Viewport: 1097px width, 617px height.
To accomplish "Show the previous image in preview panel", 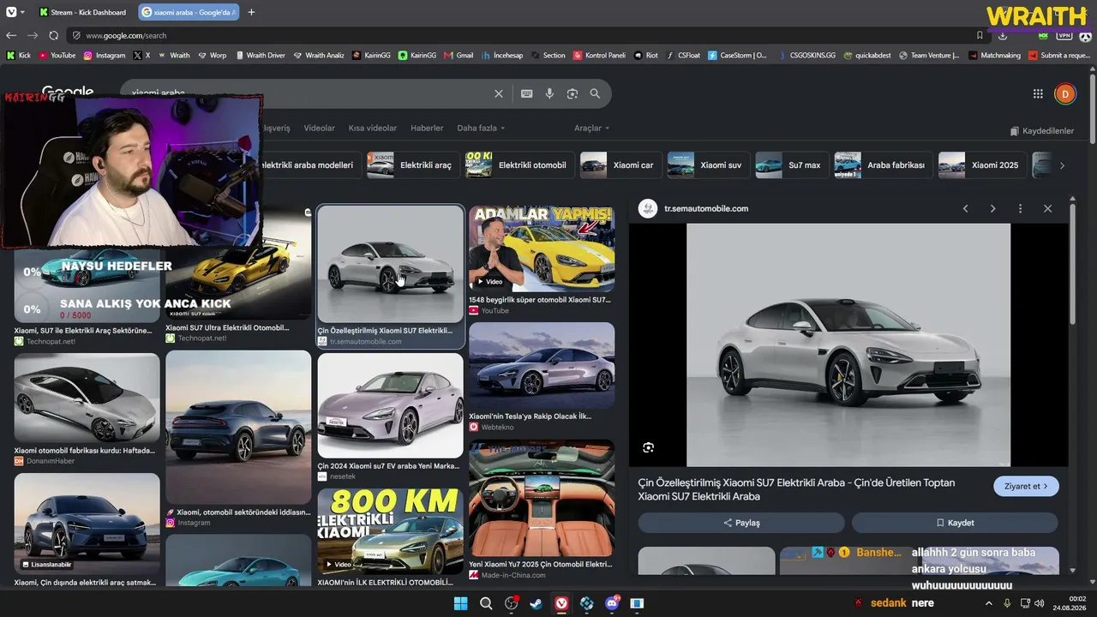I will [x=965, y=208].
